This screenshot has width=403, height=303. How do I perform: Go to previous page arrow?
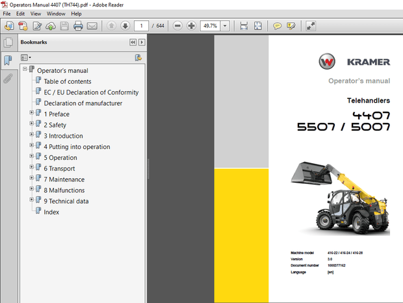(x=111, y=26)
